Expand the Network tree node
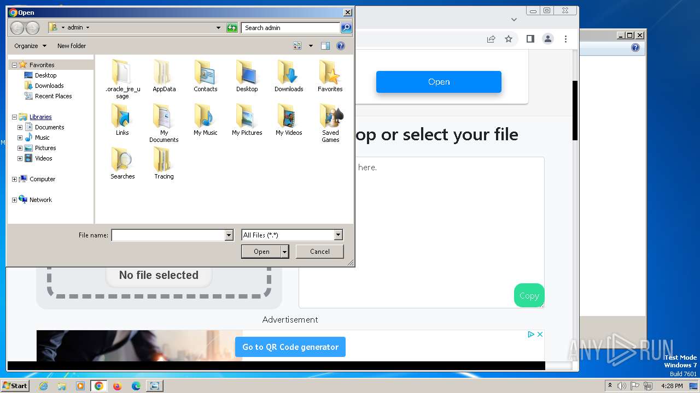Image resolution: width=700 pixels, height=393 pixels. tap(14, 200)
